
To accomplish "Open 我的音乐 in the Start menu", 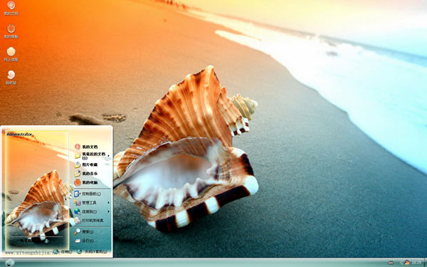I will [x=86, y=173].
